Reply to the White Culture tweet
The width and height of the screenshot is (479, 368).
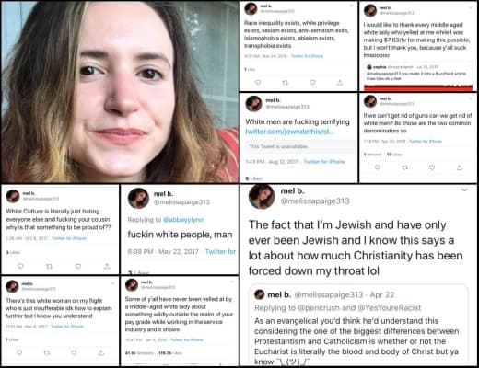20,266
